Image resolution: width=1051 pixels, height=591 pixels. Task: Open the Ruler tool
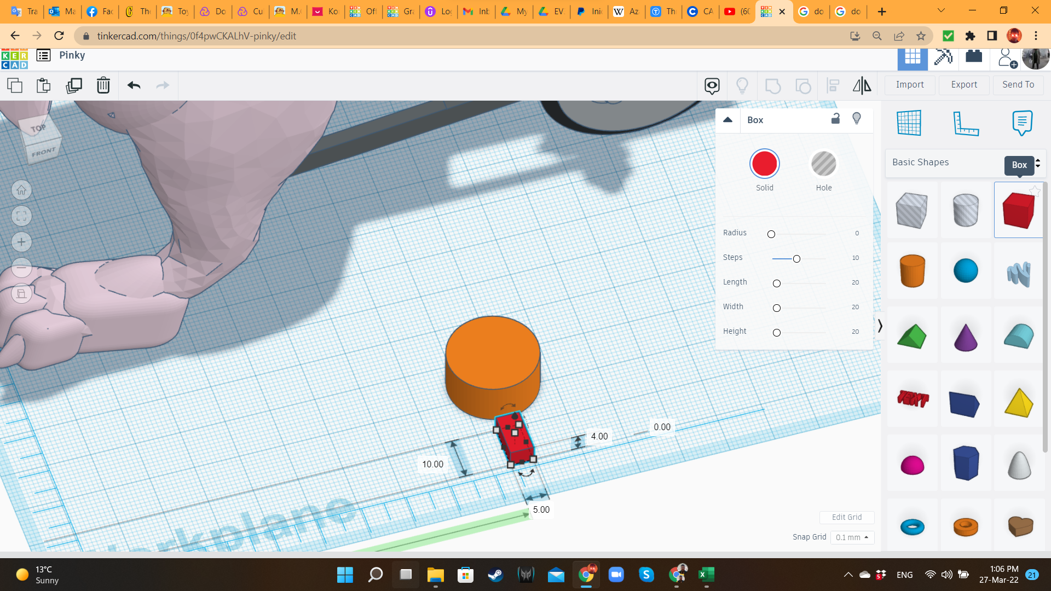click(966, 123)
